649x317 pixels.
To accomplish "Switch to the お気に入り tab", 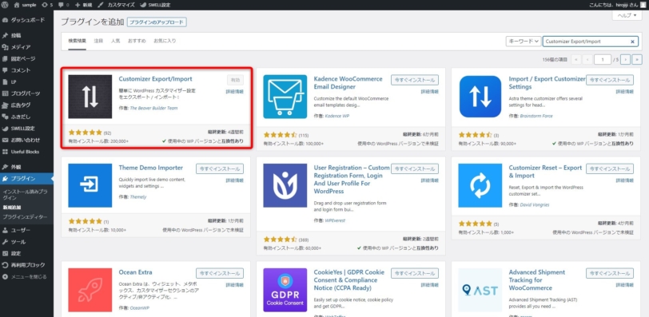I will (165, 41).
